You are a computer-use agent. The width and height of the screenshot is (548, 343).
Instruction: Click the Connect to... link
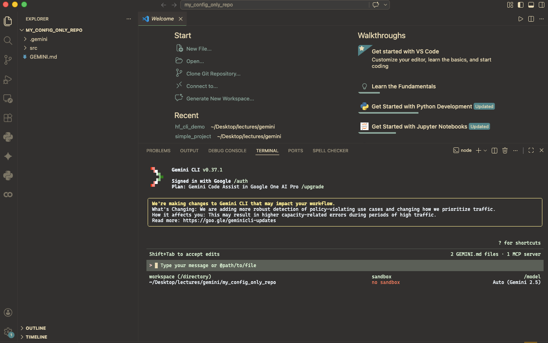click(197, 86)
